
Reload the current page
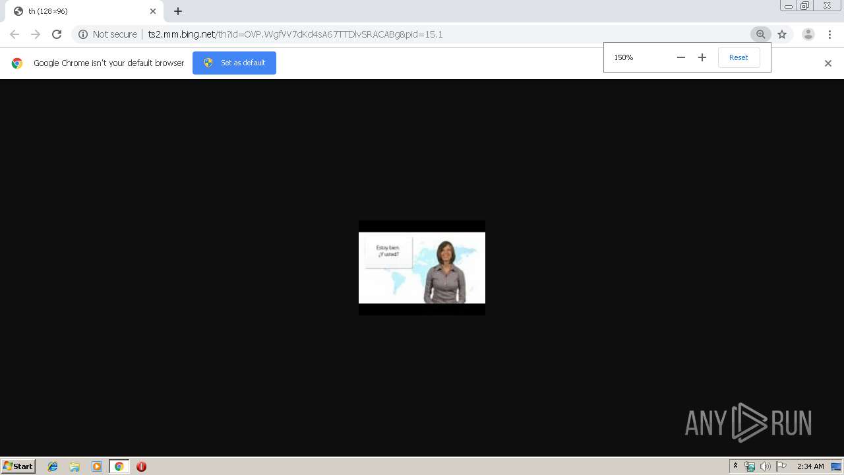57,34
